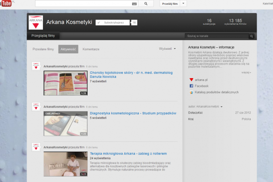Open the Wyświetl view dropdown
The width and height of the screenshot is (273, 182).
(x=168, y=49)
